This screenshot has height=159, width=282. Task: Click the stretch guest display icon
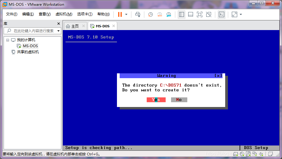(234, 14)
